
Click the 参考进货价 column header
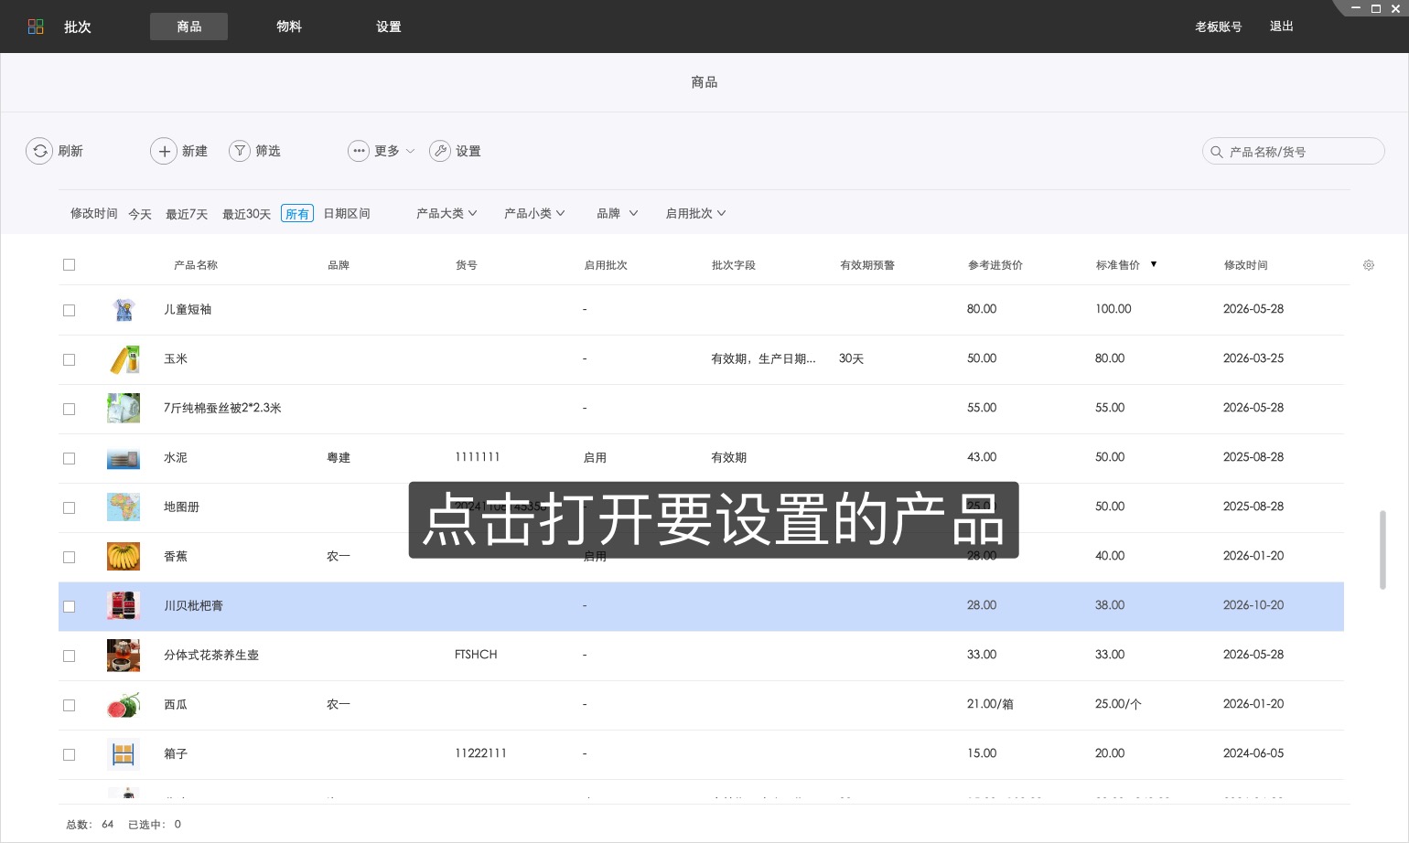coord(995,265)
